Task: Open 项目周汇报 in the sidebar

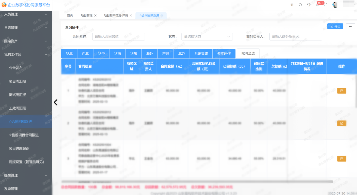Action: pyautogui.click(x=17, y=81)
